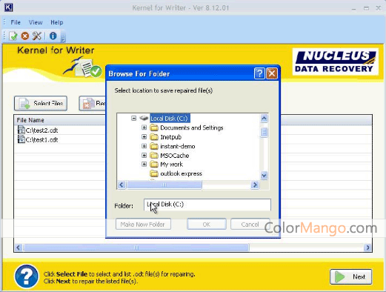The image size is (386, 292).
Task: Click the Make New Folder button
Action: [143, 225]
